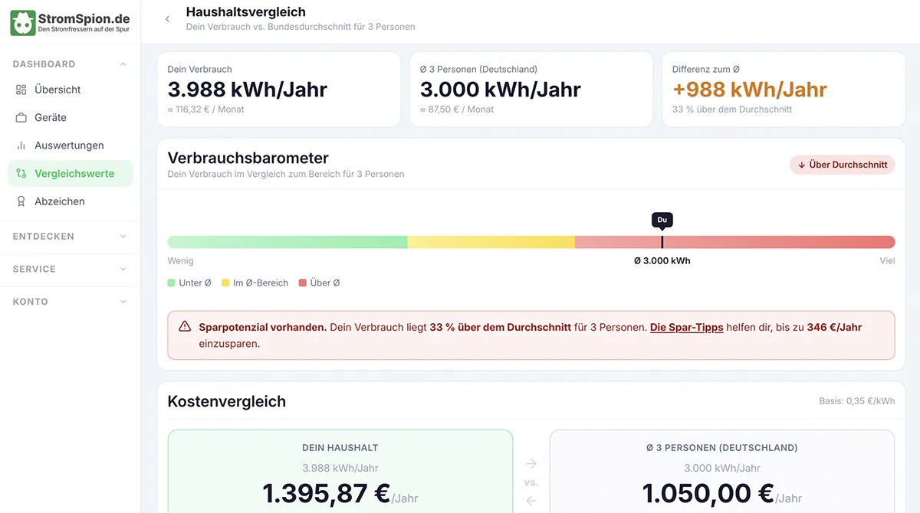Click the green Unter Ø legend swatch
The image size is (920, 513).
pos(172,283)
